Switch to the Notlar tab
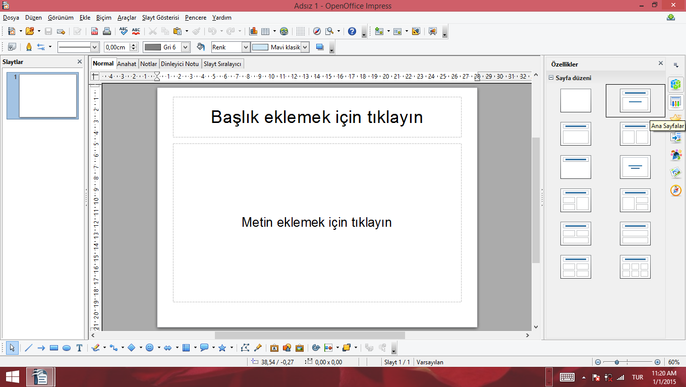686x387 pixels. pos(148,64)
